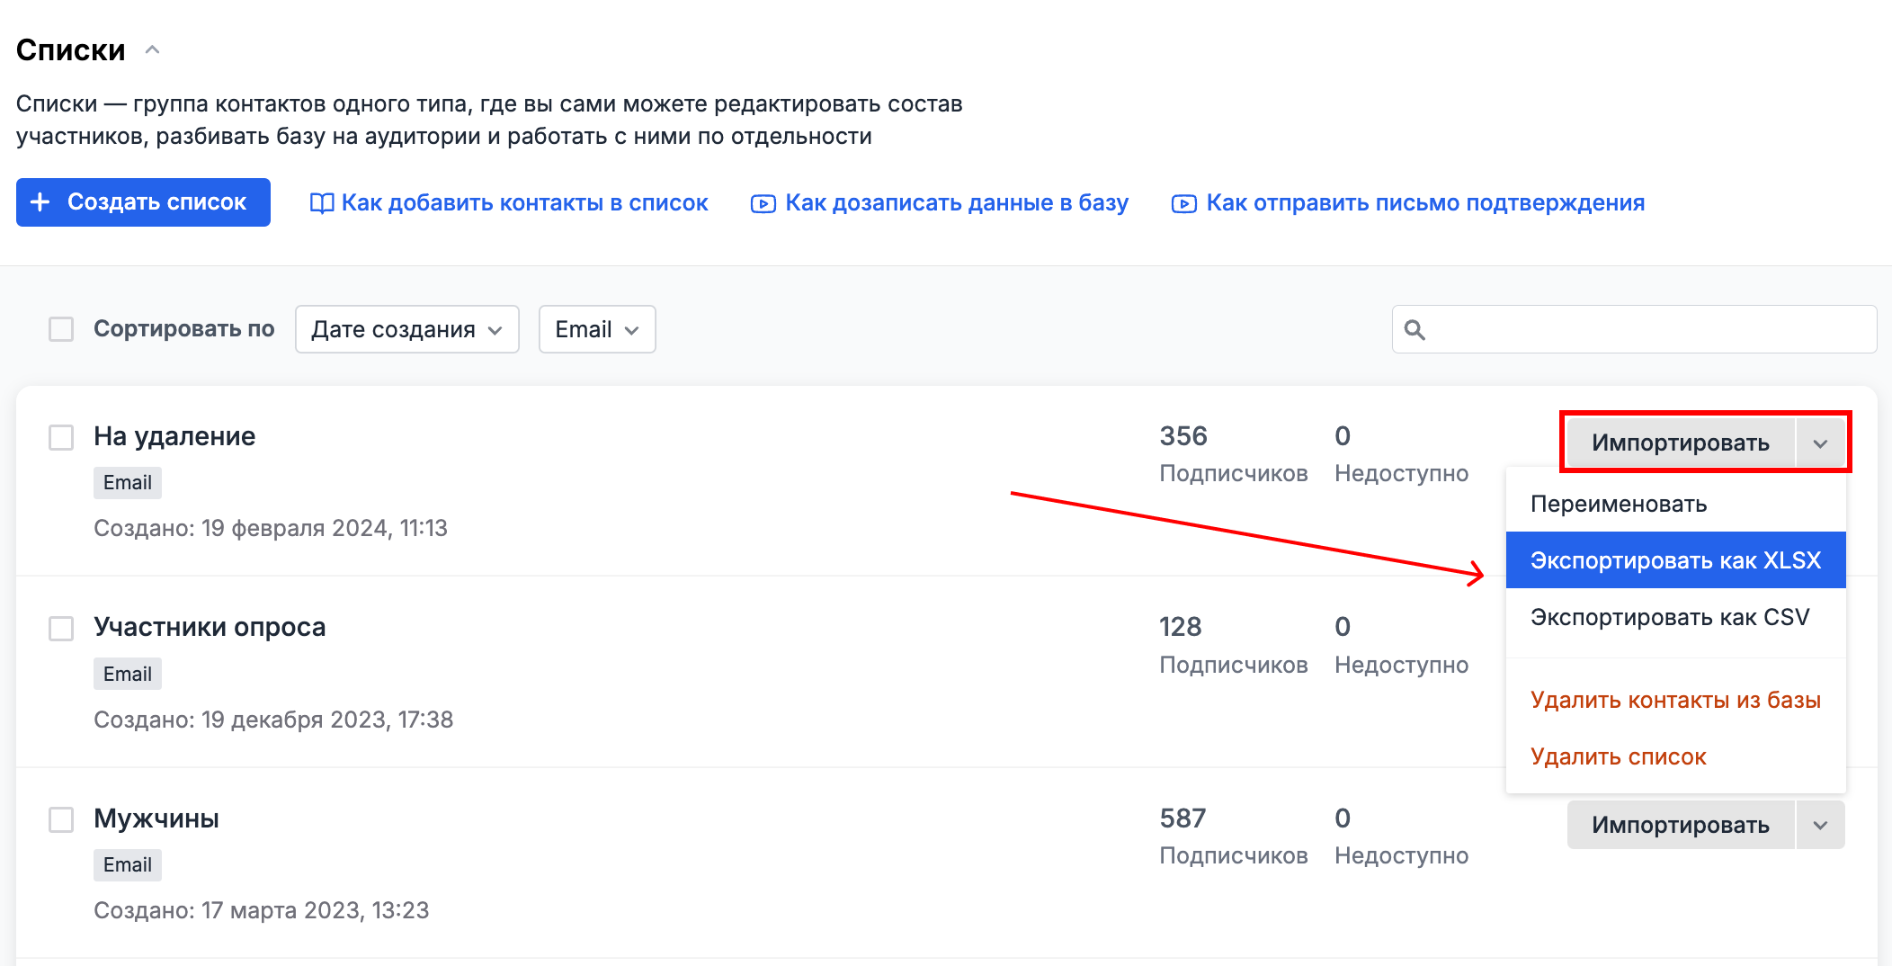Open the "Дате создания" sorting dropdown

click(x=406, y=329)
